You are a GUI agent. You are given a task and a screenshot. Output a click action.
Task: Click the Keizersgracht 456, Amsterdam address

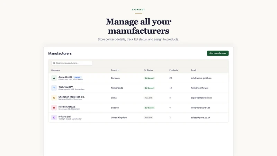coord(71,89)
